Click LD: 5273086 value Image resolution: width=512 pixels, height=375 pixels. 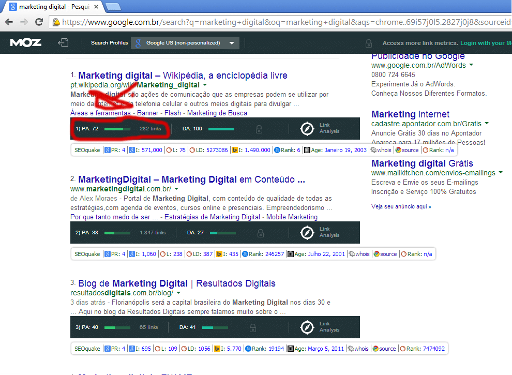208,150
